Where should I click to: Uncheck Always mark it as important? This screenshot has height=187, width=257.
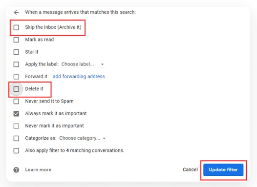16,114
